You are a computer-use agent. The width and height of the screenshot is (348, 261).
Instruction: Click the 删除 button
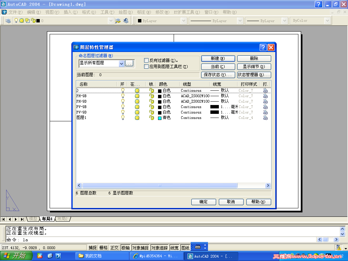coord(254,58)
